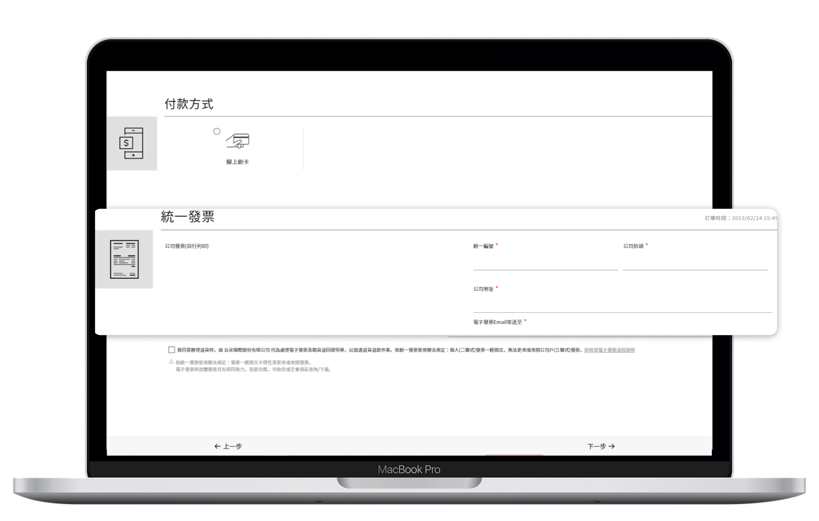This screenshot has width=819, height=521.
Task: Open 財政部電子發票流程說明 link
Action: (x=609, y=350)
